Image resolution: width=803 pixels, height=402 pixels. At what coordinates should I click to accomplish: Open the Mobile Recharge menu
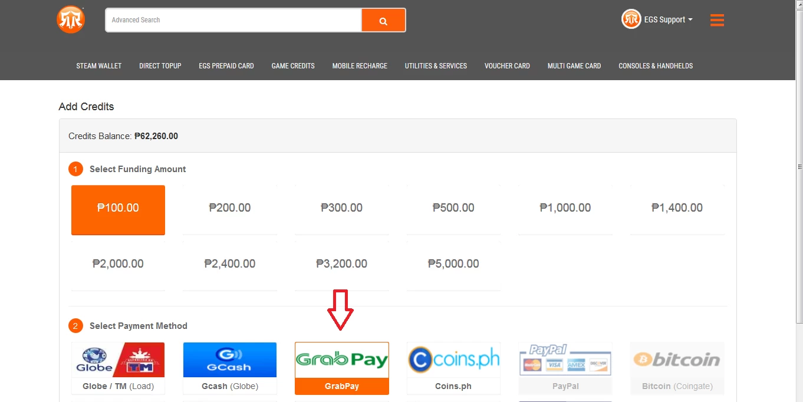tap(360, 66)
